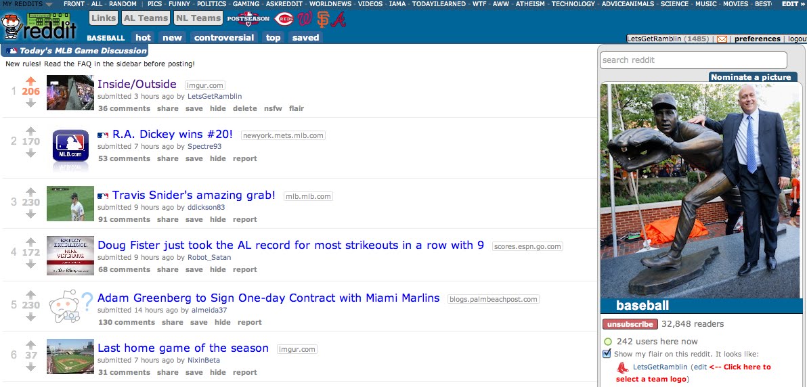807x387 pixels.
Task: Delete the Inside/Outside post
Action: tap(244, 108)
